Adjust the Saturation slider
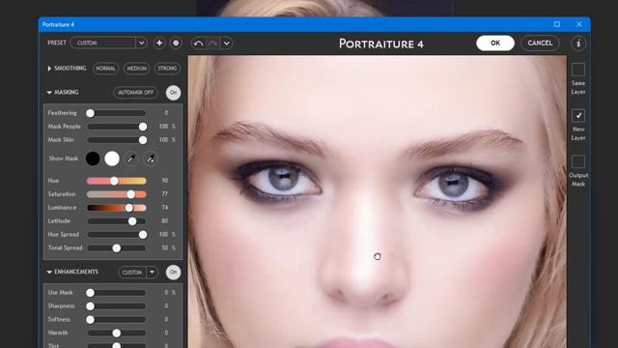618x348 pixels. (116, 194)
